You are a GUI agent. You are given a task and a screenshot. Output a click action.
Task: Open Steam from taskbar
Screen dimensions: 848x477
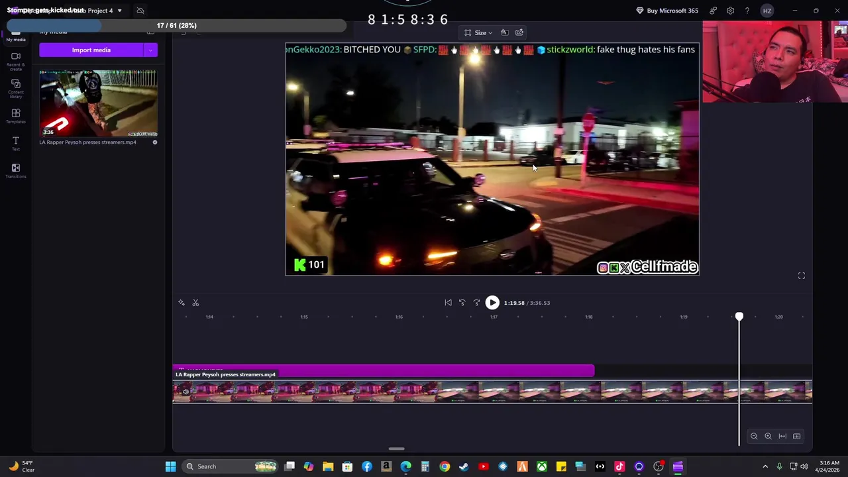tap(464, 466)
